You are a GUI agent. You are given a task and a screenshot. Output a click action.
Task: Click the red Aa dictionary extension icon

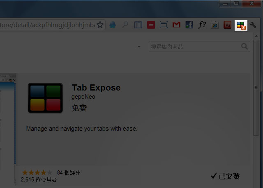click(x=227, y=25)
